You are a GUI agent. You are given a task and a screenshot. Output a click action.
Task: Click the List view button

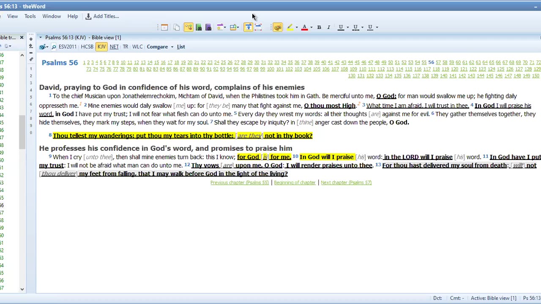coord(181,47)
